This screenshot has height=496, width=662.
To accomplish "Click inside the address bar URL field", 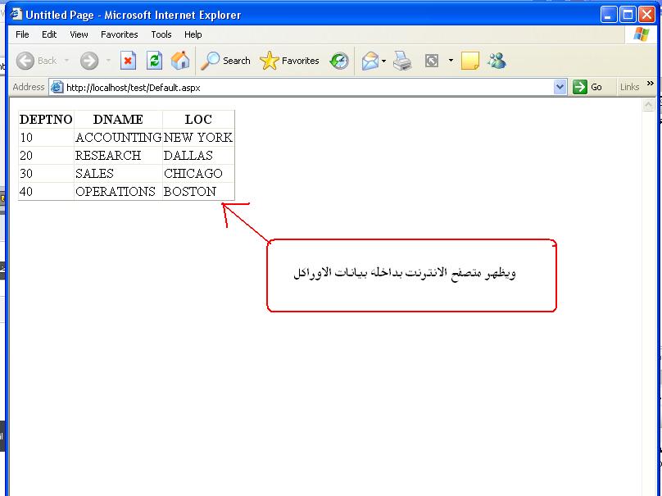I will tap(303, 87).
